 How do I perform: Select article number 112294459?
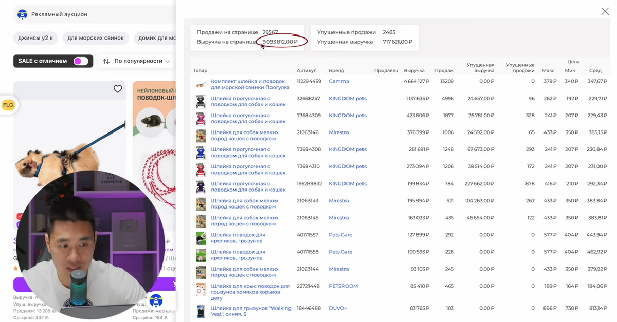[x=309, y=81]
